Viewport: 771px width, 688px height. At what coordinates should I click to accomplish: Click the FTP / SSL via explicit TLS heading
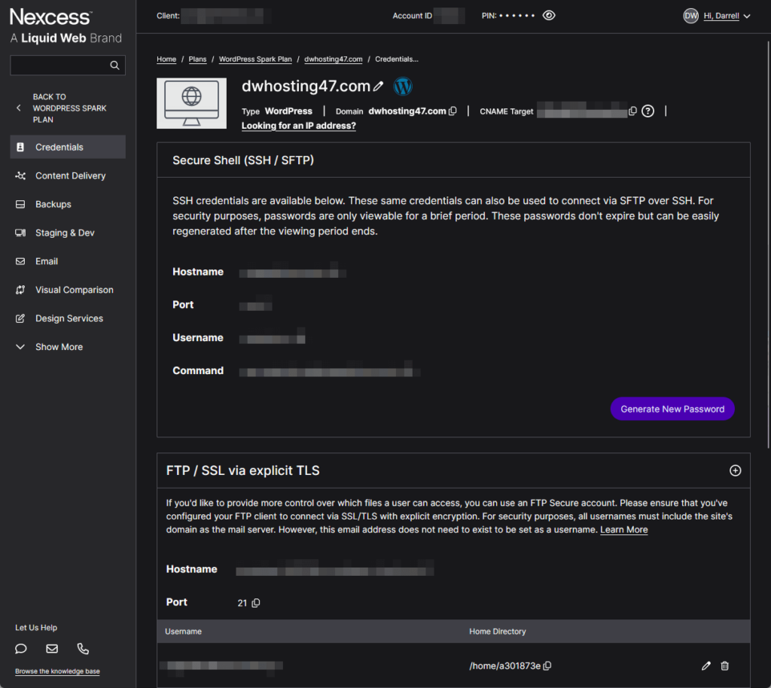click(x=243, y=470)
